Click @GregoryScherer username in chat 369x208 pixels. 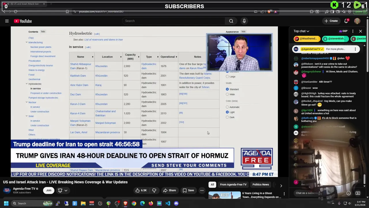click(x=311, y=72)
